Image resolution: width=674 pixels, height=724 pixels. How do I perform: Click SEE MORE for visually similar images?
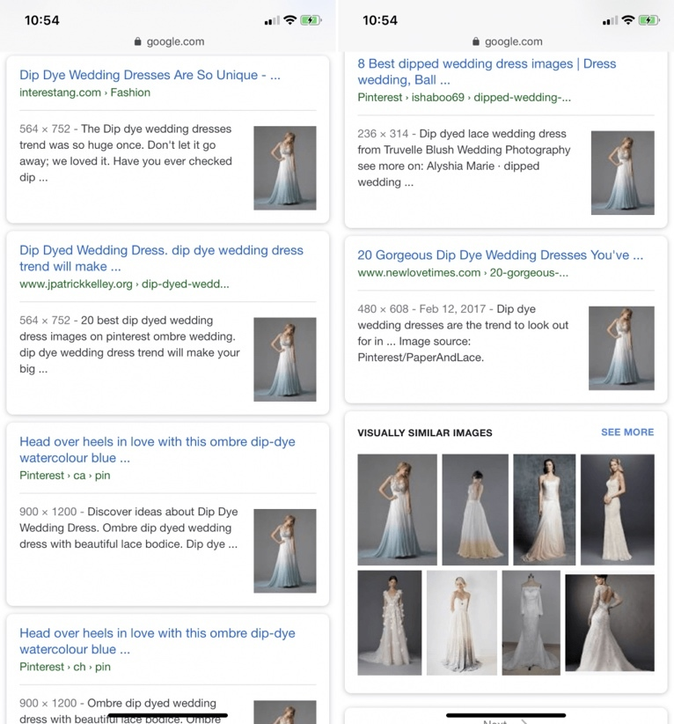pyautogui.click(x=626, y=432)
